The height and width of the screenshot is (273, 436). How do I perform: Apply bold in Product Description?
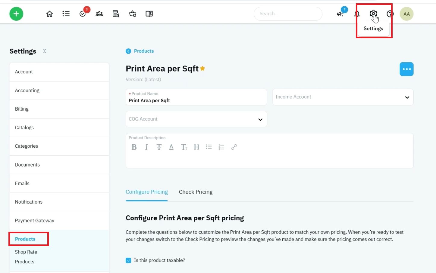(134, 147)
